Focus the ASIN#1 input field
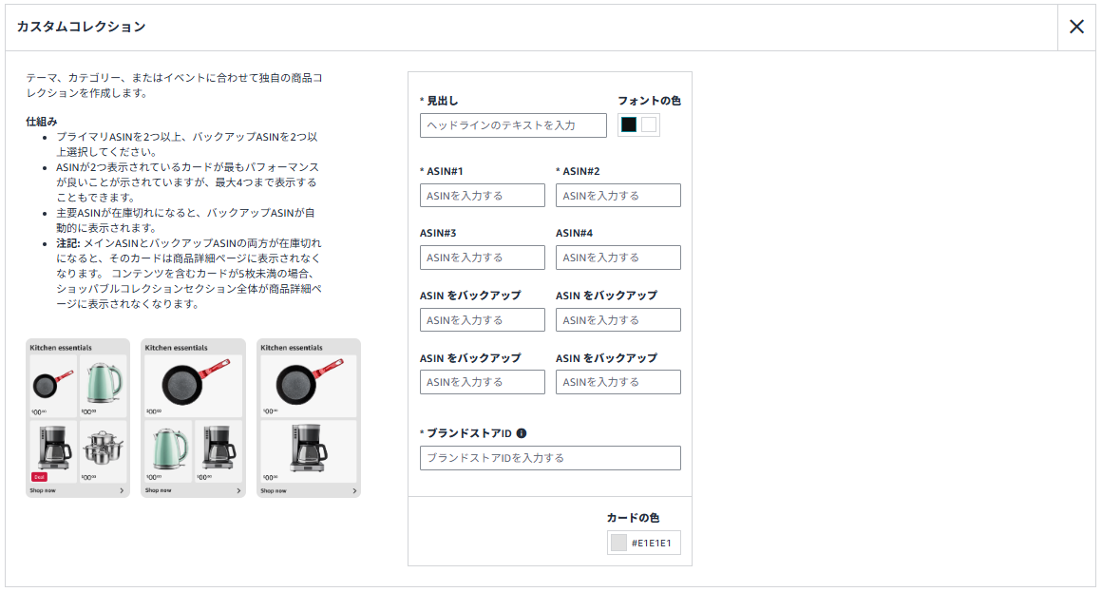Screen dimensions: 1102x592 tap(483, 196)
